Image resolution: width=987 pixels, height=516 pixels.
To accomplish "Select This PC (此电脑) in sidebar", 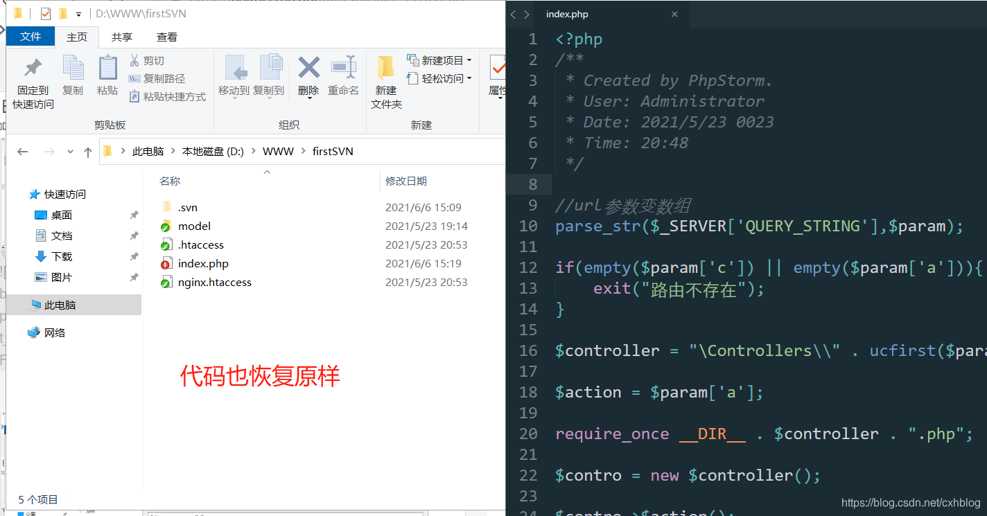I will click(x=73, y=305).
